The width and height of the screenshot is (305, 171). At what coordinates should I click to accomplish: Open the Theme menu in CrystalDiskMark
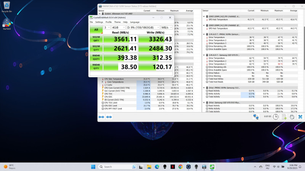117,22
